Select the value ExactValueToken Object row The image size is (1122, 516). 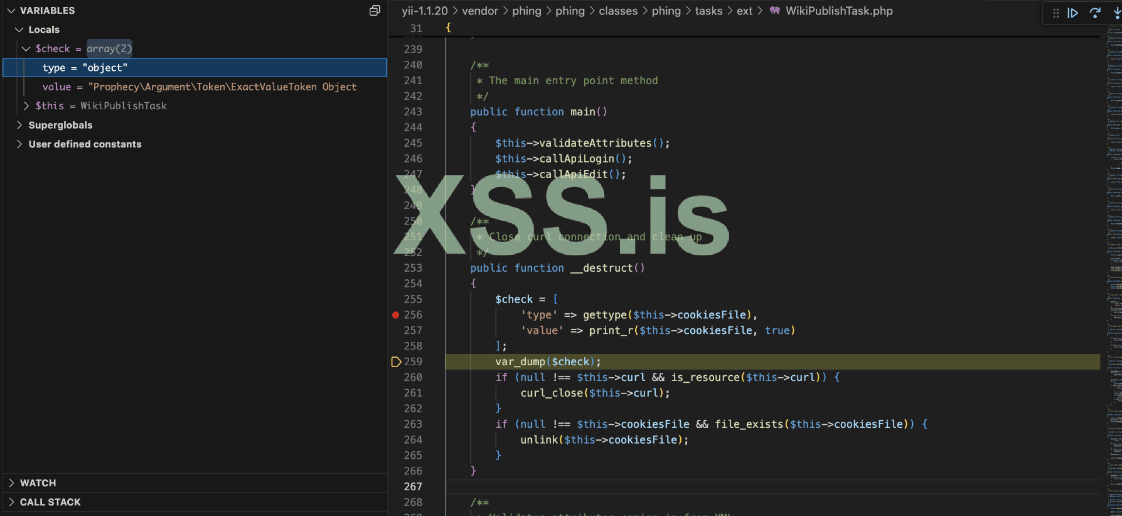click(195, 86)
